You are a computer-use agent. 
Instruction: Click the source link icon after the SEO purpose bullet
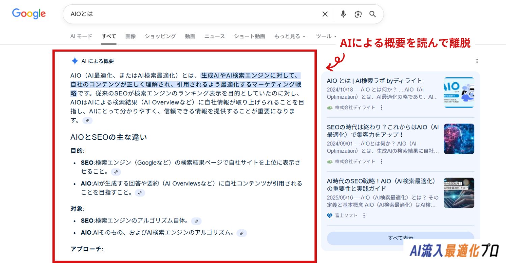click(x=116, y=172)
